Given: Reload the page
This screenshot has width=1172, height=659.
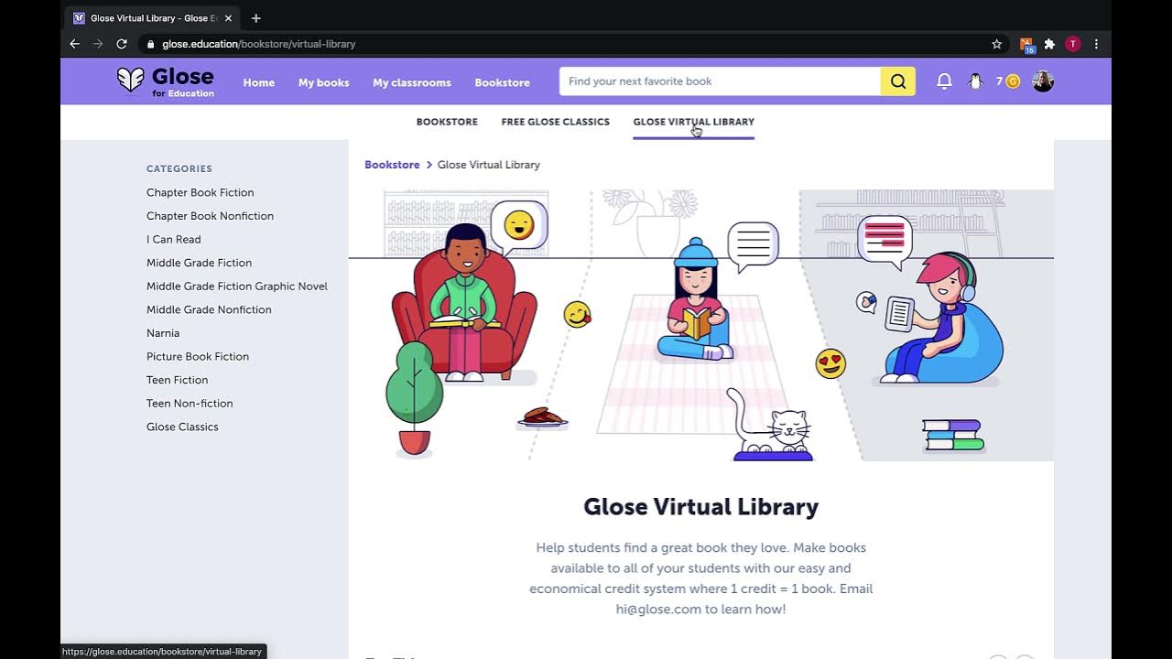Looking at the screenshot, I should (x=121, y=44).
